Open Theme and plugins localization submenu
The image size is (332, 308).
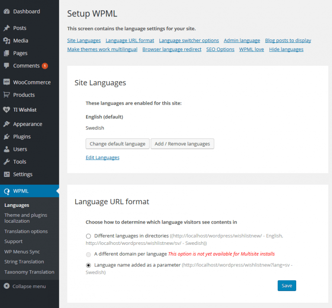click(26, 218)
